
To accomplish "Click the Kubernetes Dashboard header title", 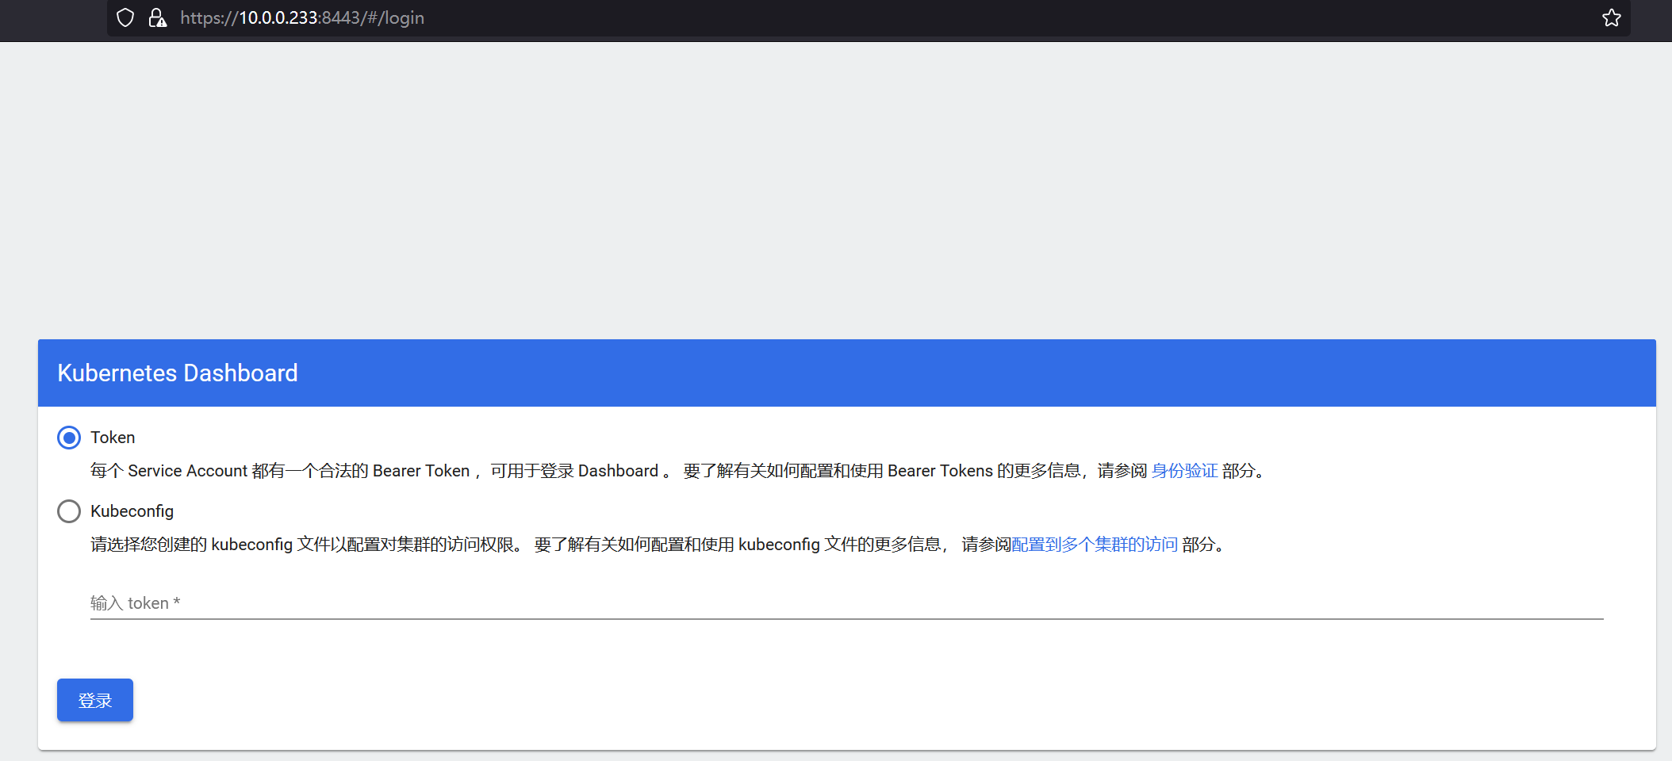I will [178, 373].
